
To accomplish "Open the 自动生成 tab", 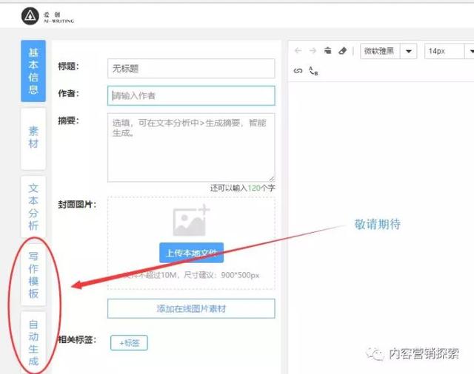I will point(33,343).
